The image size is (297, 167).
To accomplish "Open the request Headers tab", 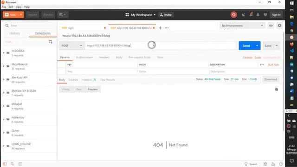I will click(x=104, y=57).
